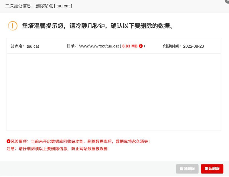Click the orange exclamation warning icon
The height and width of the screenshot is (177, 229).
tap(13, 25)
